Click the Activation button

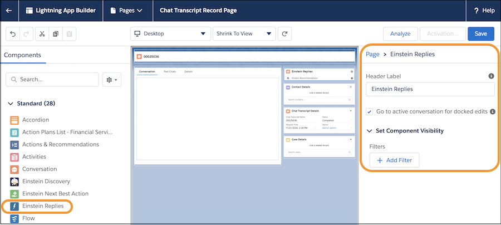[x=442, y=33]
